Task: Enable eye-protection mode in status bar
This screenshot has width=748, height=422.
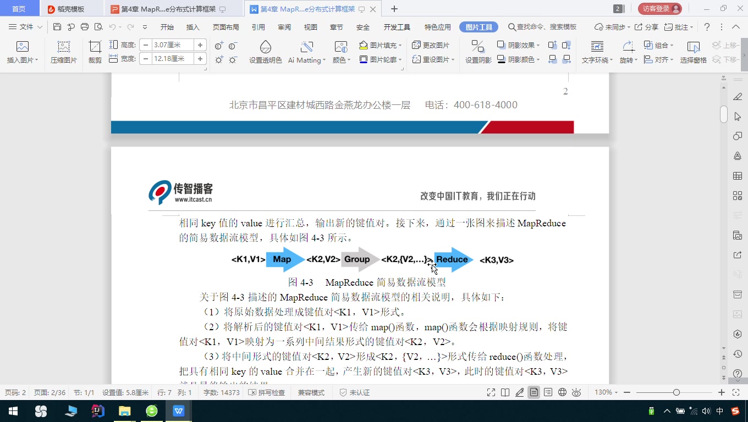Action: click(x=576, y=392)
